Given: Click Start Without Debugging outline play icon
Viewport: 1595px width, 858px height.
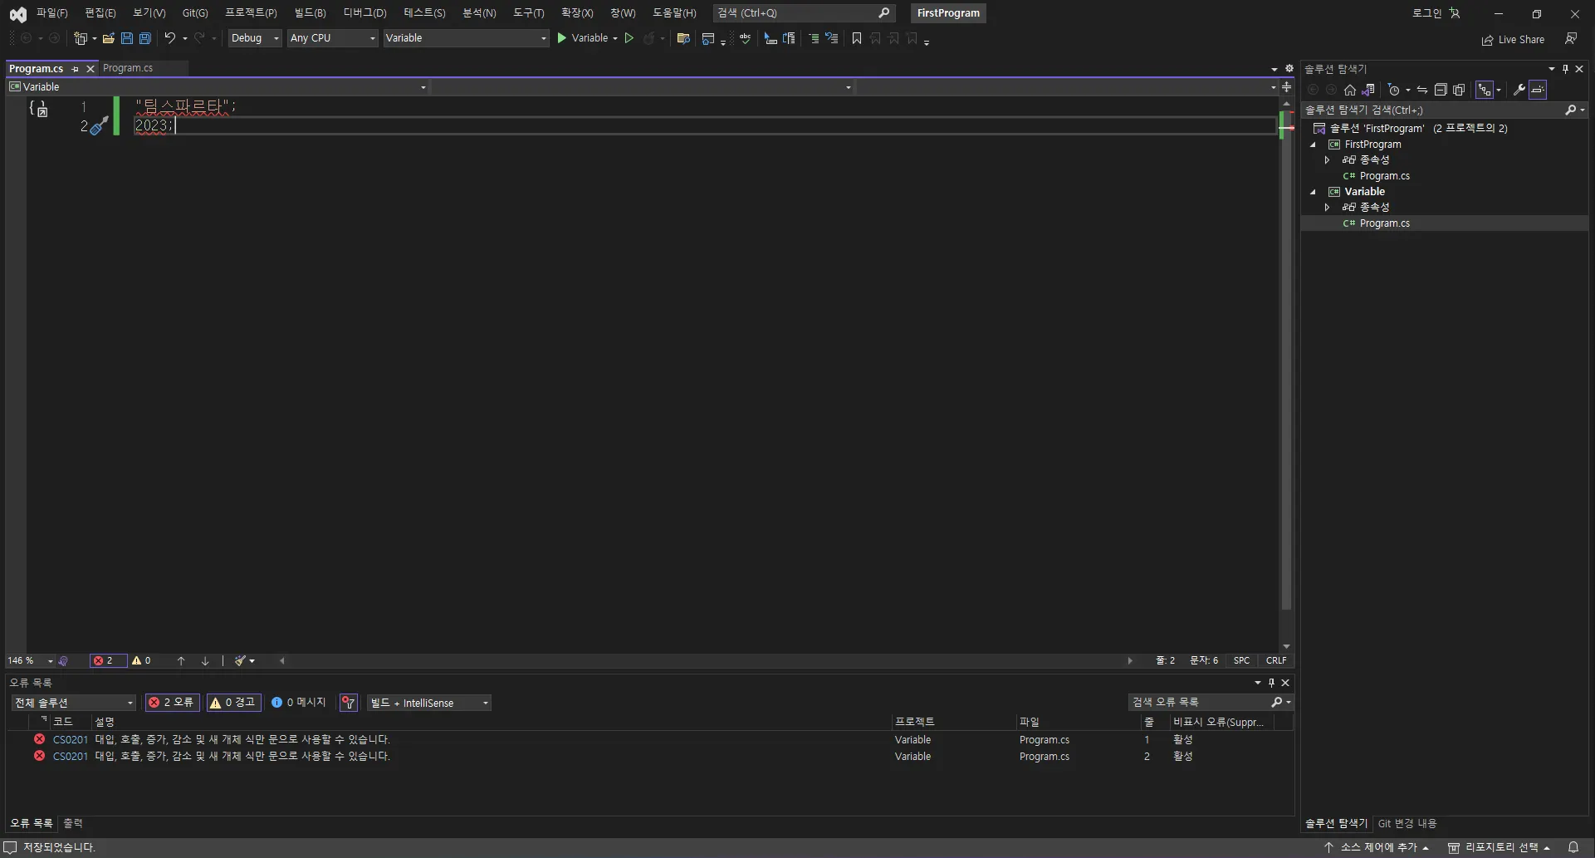Looking at the screenshot, I should (629, 38).
